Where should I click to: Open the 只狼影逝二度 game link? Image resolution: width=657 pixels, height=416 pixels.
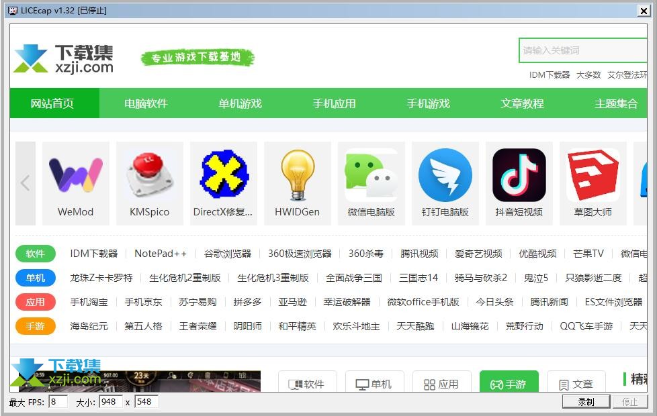click(x=594, y=278)
